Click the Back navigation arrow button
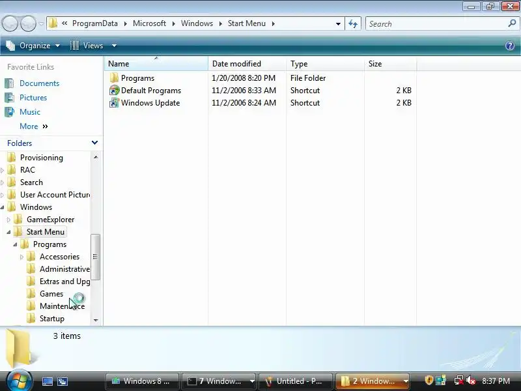The image size is (521, 391). coord(10,23)
